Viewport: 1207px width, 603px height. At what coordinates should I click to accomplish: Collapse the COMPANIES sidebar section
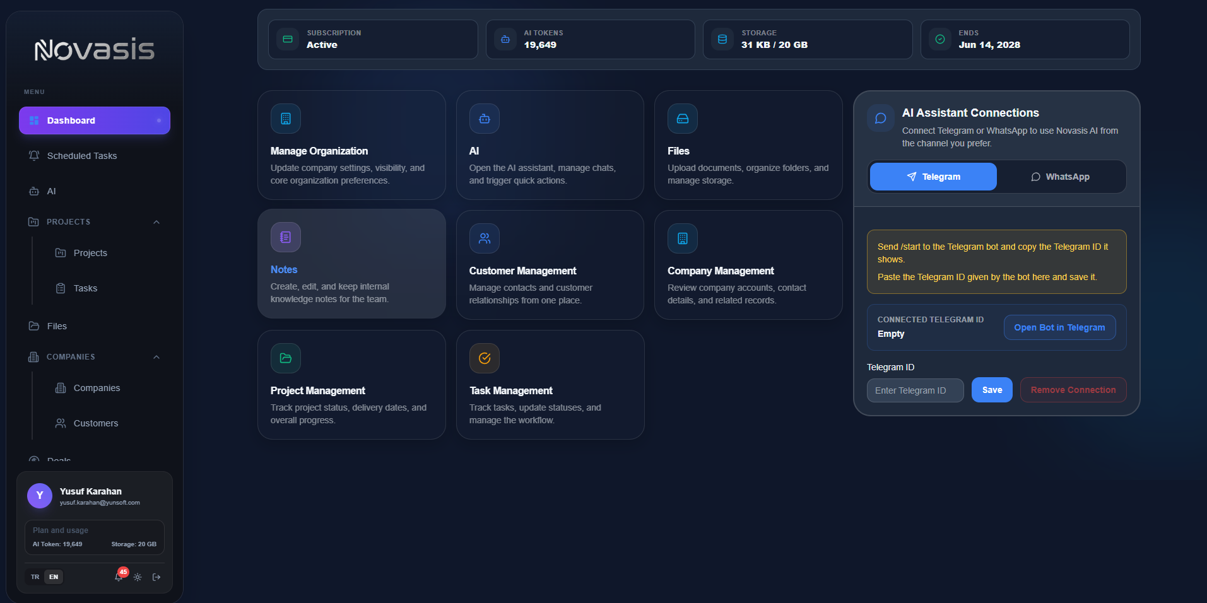pyautogui.click(x=156, y=357)
